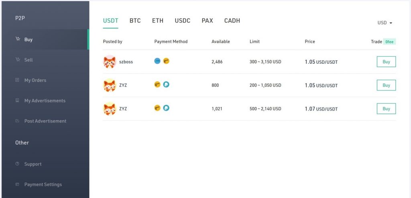Viewport: 411px width, 198px height.
Task: Click Buy on the 1.07 USD/USDT offer
Action: coord(386,109)
